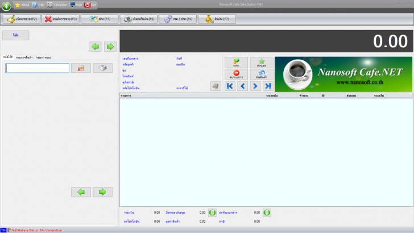Click the price button with the money icon
Viewport: 414px width, 233px height.
(236, 63)
